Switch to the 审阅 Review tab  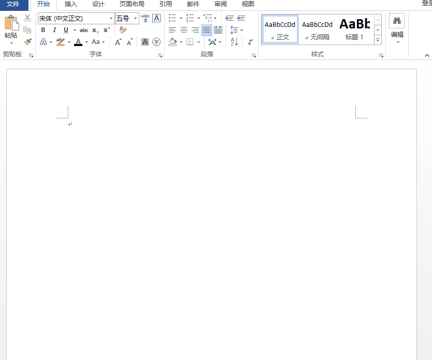221,4
